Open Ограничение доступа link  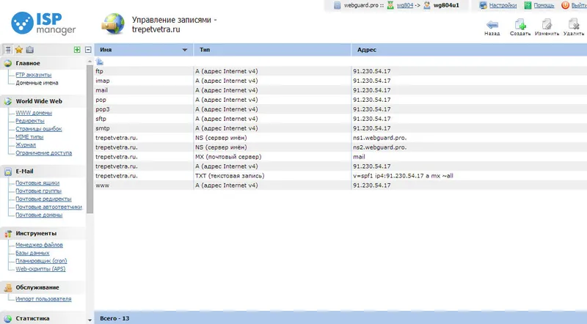pos(44,152)
